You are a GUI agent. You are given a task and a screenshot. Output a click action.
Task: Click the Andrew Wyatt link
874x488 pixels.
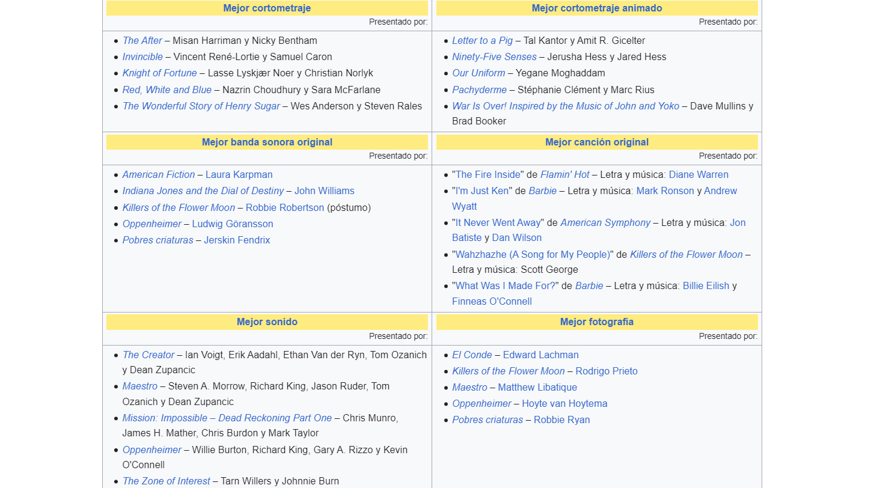(465, 207)
